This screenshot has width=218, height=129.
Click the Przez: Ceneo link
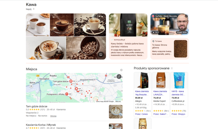tap(142, 114)
